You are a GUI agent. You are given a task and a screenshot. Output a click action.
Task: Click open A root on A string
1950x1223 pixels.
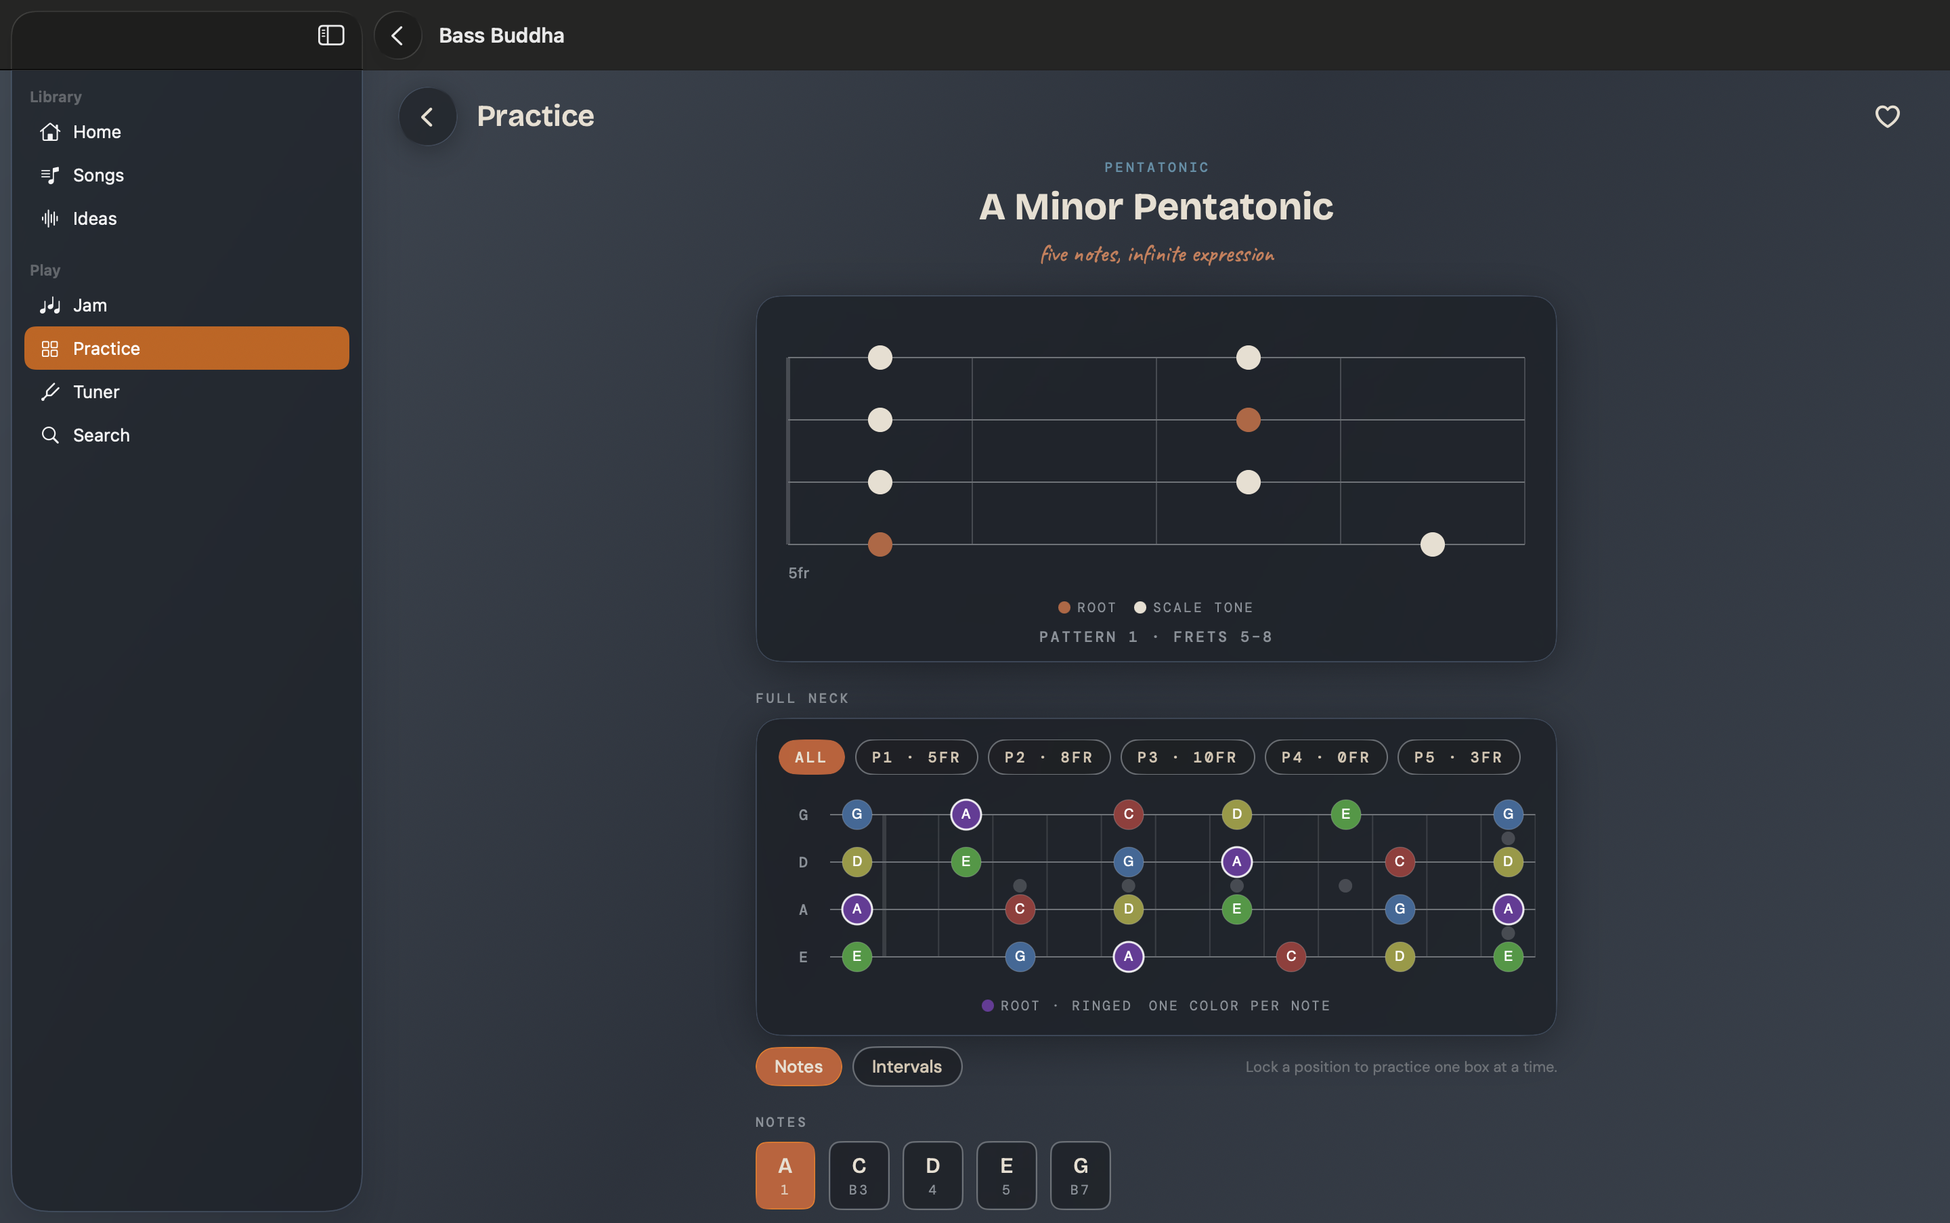click(857, 909)
